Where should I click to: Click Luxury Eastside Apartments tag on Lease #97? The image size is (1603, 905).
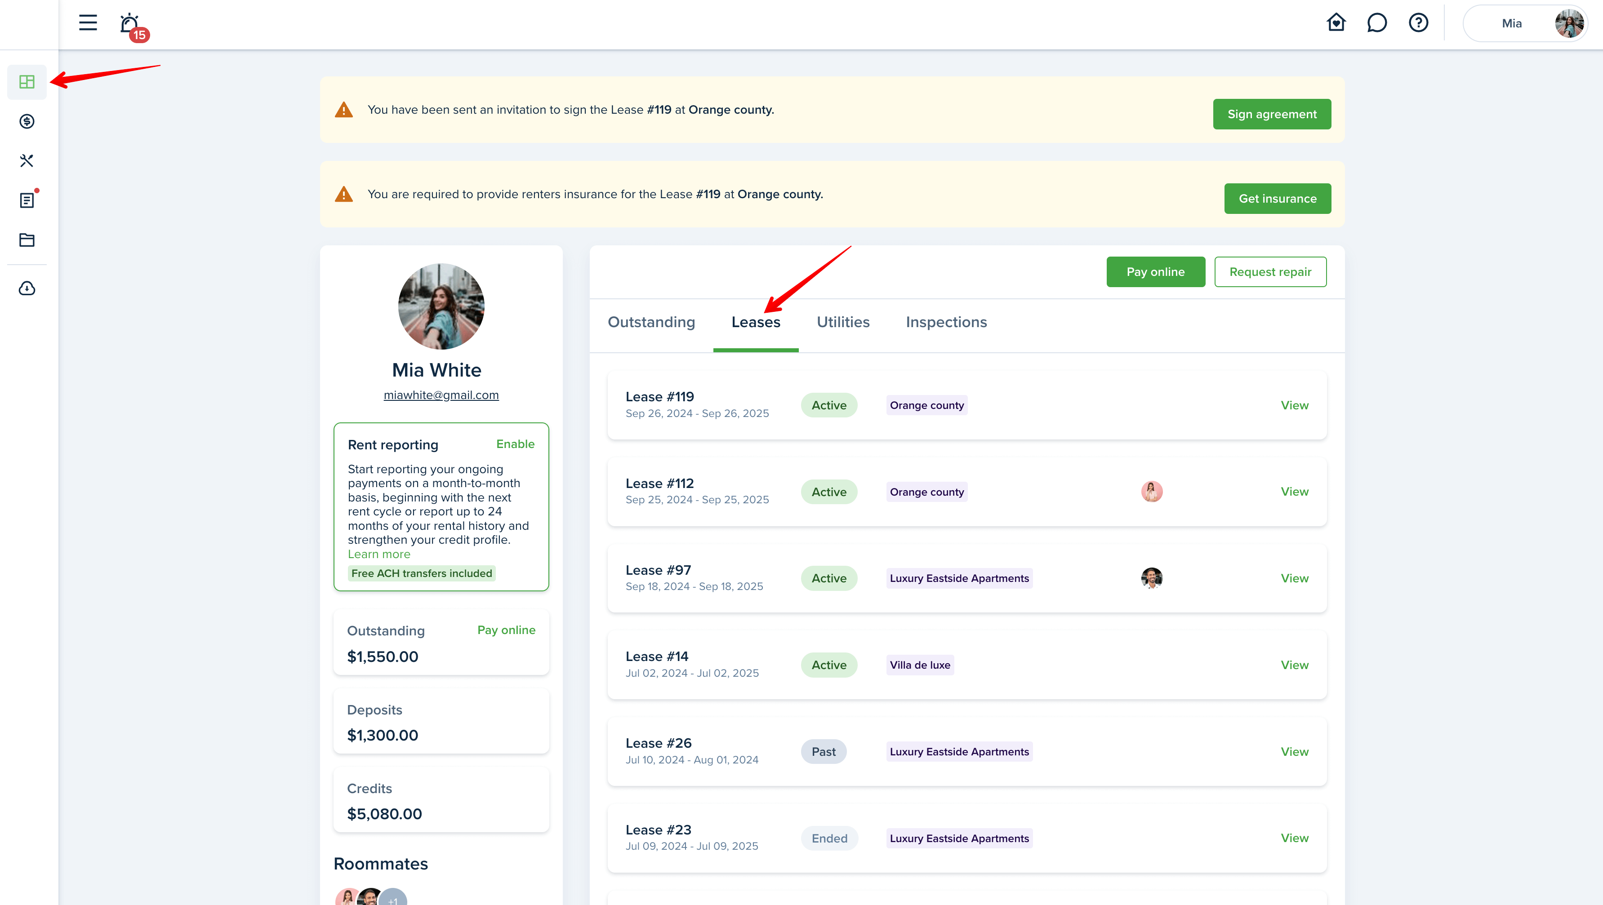pos(959,578)
